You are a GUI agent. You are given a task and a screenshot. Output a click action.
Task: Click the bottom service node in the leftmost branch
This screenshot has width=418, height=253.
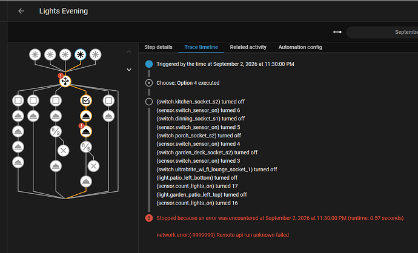tap(18, 162)
